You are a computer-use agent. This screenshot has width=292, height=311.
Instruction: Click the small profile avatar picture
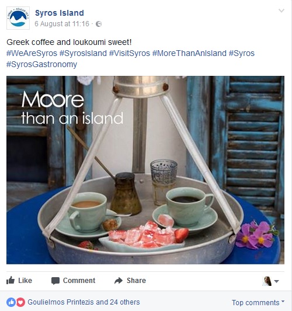coord(267,281)
